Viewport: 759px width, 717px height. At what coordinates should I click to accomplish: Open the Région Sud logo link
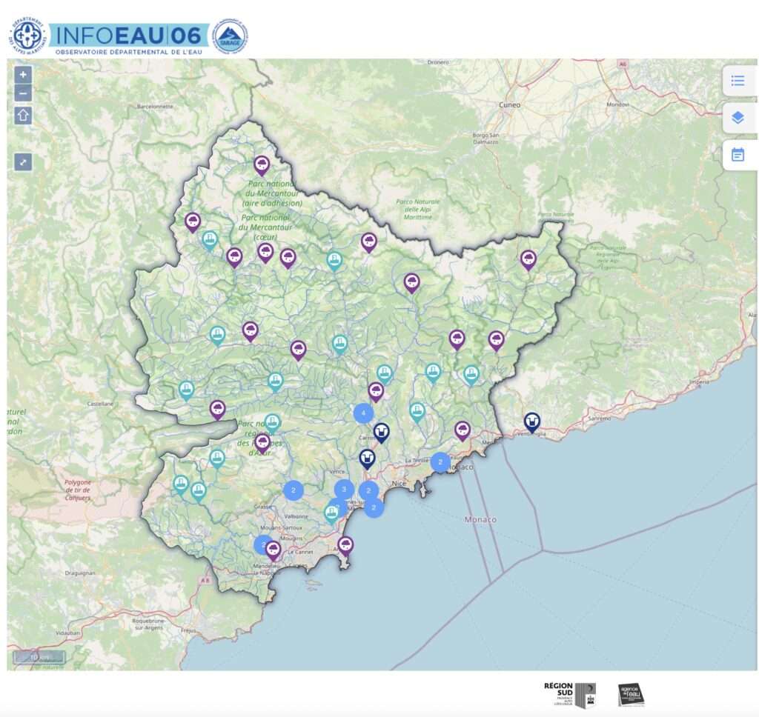tap(570, 695)
